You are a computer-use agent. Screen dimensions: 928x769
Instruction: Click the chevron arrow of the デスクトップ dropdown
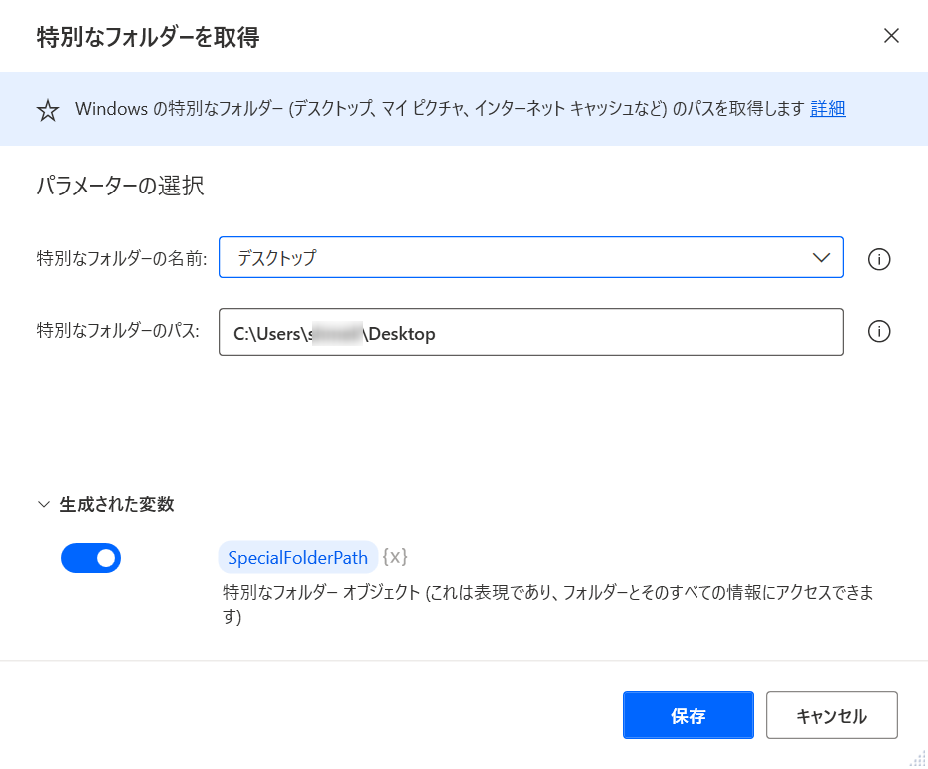[822, 258]
